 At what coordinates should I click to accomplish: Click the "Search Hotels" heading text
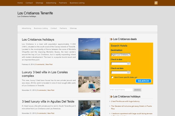click(x=119, y=46)
